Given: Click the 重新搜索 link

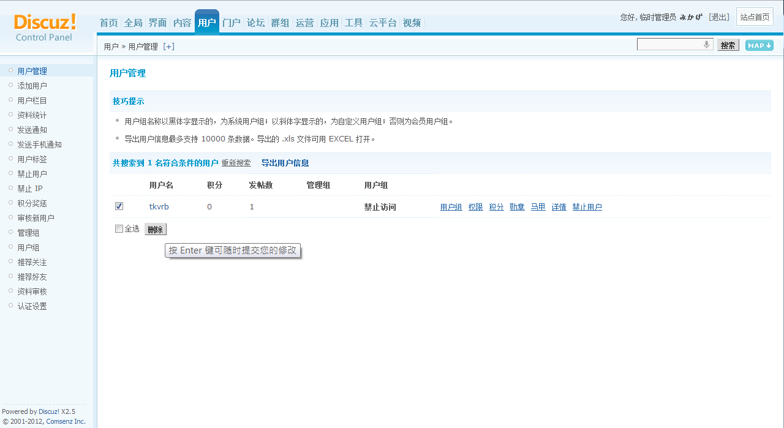Looking at the screenshot, I should click(236, 163).
